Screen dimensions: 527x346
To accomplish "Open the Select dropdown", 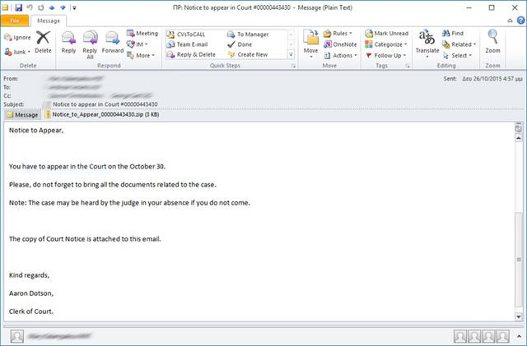I will pyautogui.click(x=457, y=55).
